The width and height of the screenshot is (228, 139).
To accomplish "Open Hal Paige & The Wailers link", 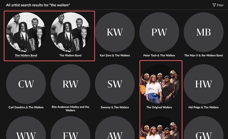I will [x=204, y=107].
